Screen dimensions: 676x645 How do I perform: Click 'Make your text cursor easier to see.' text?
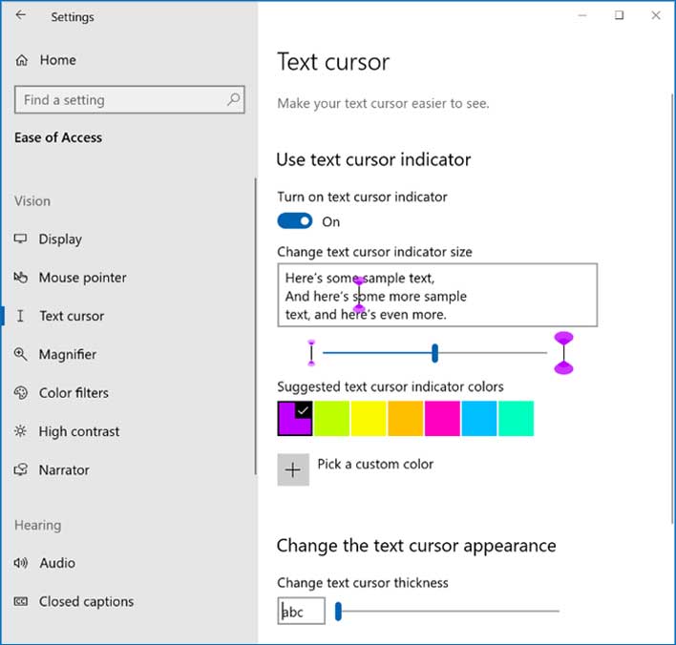coord(383,103)
